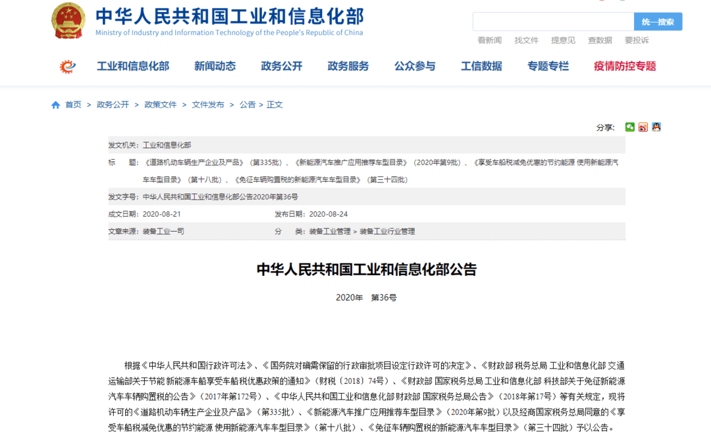Click the 成文日期 value 2020-08-21
711x447 pixels.
(x=162, y=214)
